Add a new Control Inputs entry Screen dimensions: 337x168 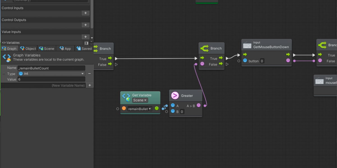(85, 13)
